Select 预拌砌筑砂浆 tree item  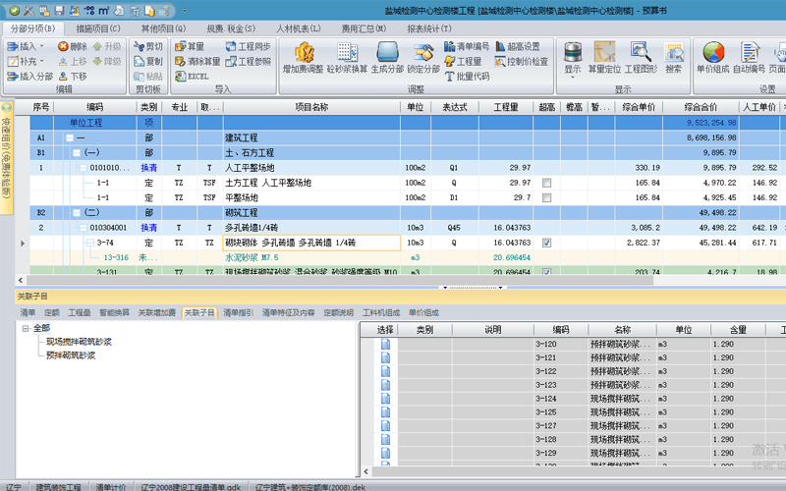(x=71, y=355)
